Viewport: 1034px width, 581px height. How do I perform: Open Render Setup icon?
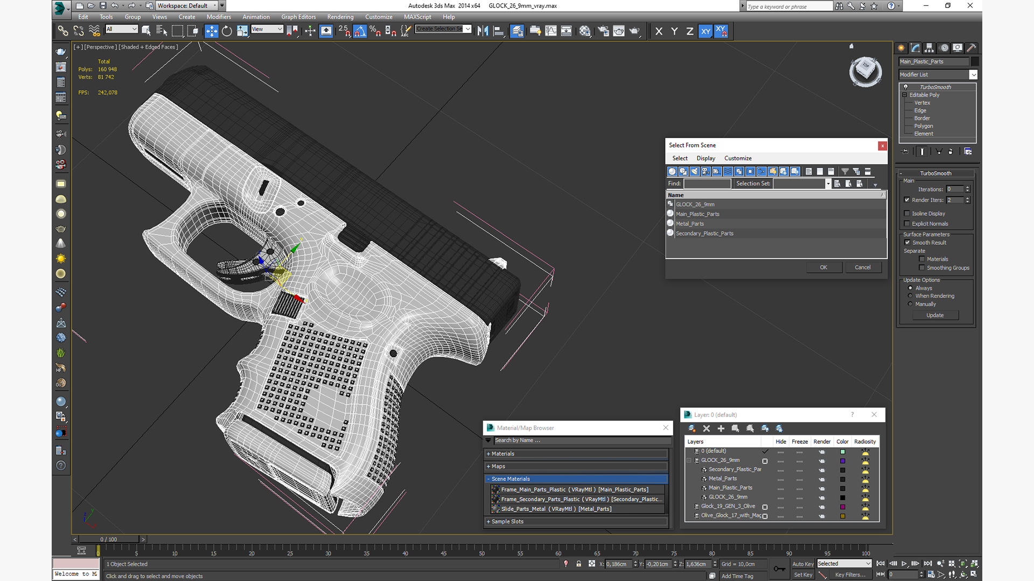point(603,31)
